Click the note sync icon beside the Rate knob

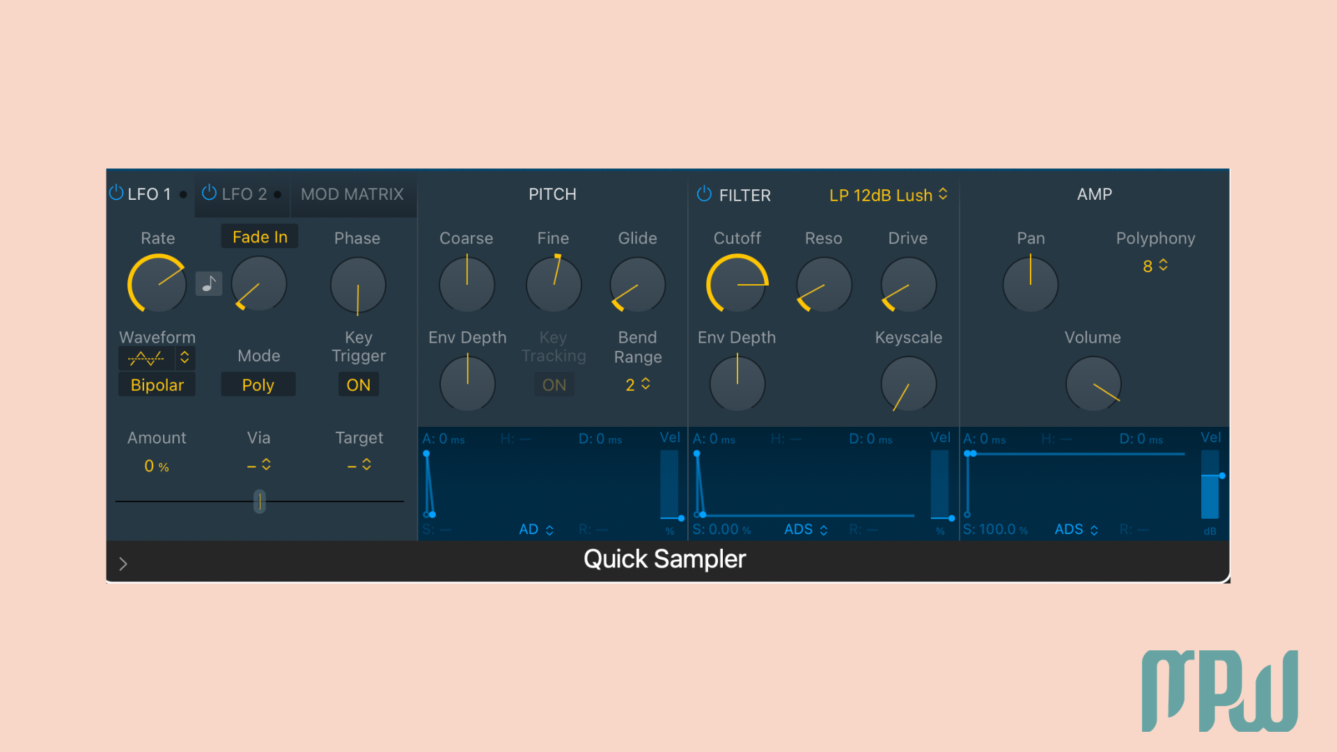click(208, 283)
